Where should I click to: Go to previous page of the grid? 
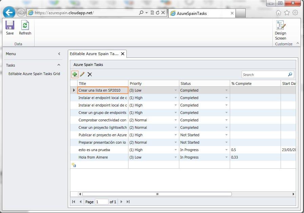[80, 202]
